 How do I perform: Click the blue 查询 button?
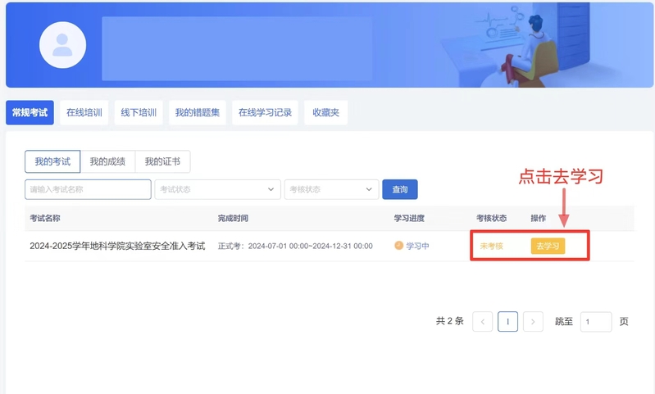pyautogui.click(x=400, y=189)
